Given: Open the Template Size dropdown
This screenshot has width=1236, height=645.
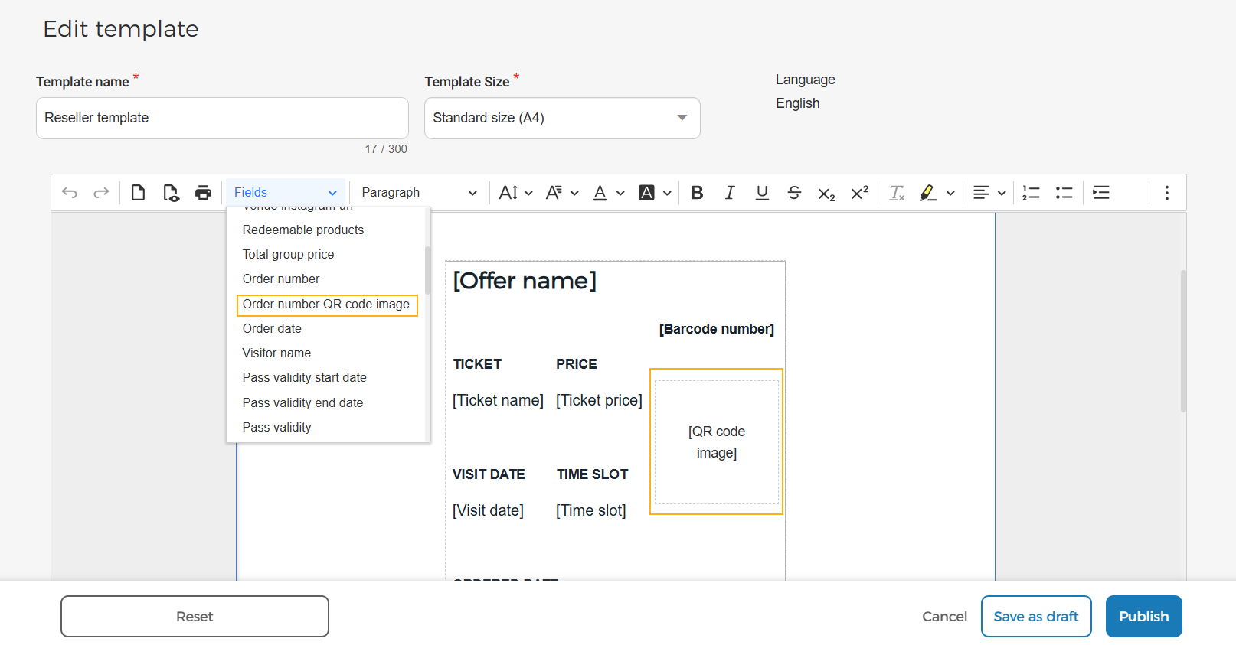Looking at the screenshot, I should pos(562,118).
